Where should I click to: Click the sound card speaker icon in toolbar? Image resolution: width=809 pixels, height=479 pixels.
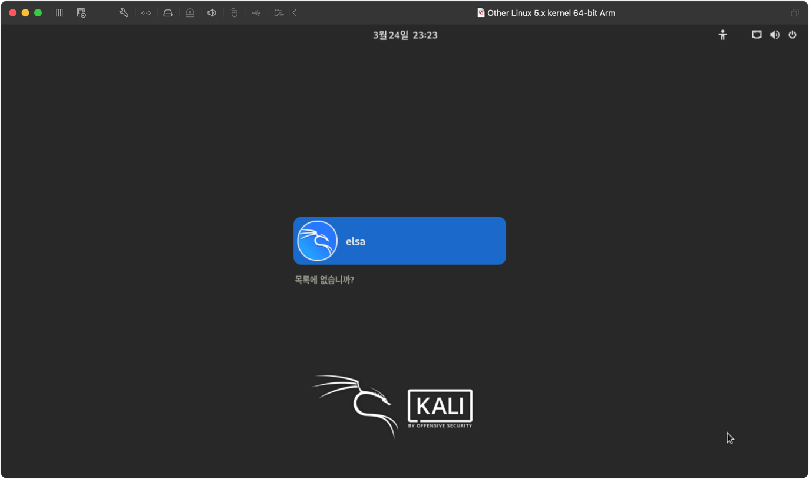tap(212, 13)
